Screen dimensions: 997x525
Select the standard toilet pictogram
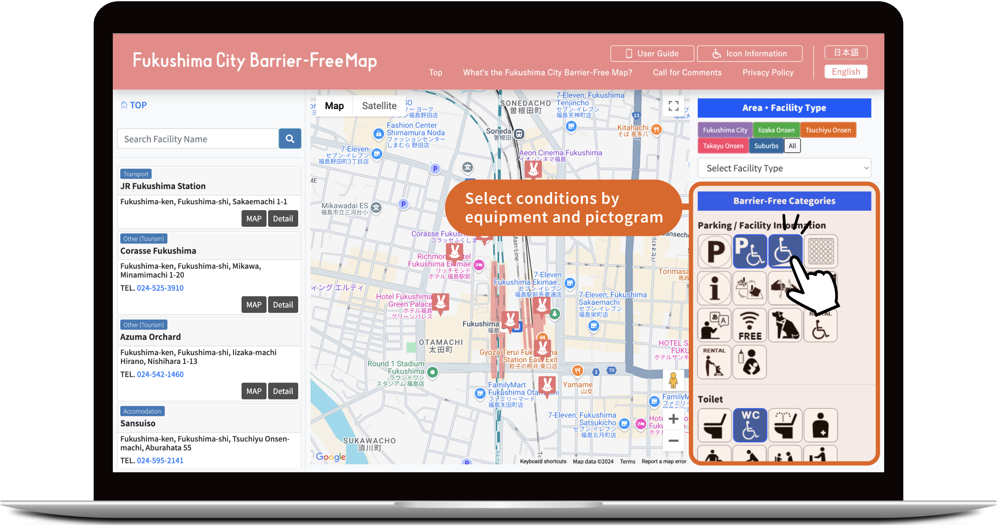(x=714, y=425)
